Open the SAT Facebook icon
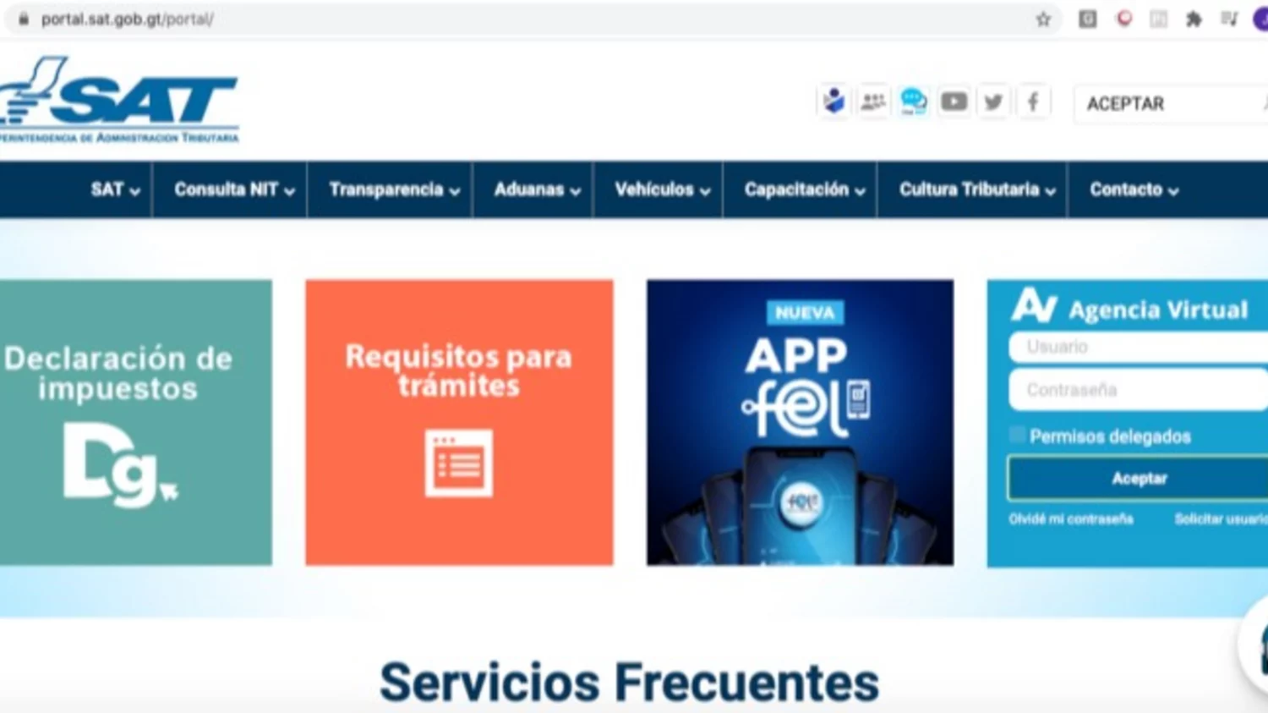The width and height of the screenshot is (1268, 713). [1033, 102]
